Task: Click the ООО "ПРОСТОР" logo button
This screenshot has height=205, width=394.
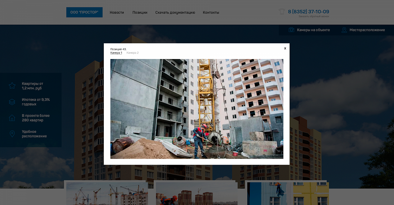Action: [84, 12]
